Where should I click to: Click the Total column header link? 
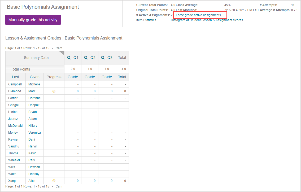[x=122, y=77]
